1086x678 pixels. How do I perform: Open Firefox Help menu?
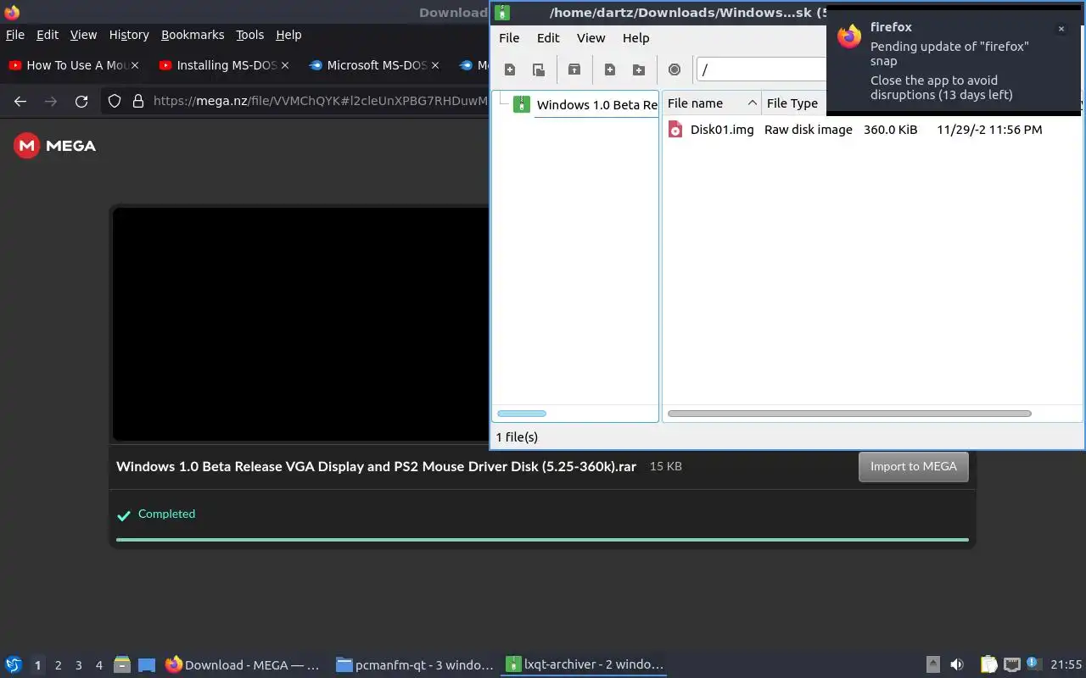click(x=288, y=35)
